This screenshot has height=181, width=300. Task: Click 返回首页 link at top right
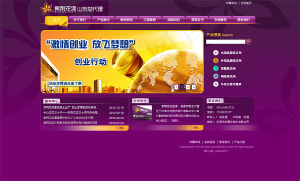[x=246, y=3]
